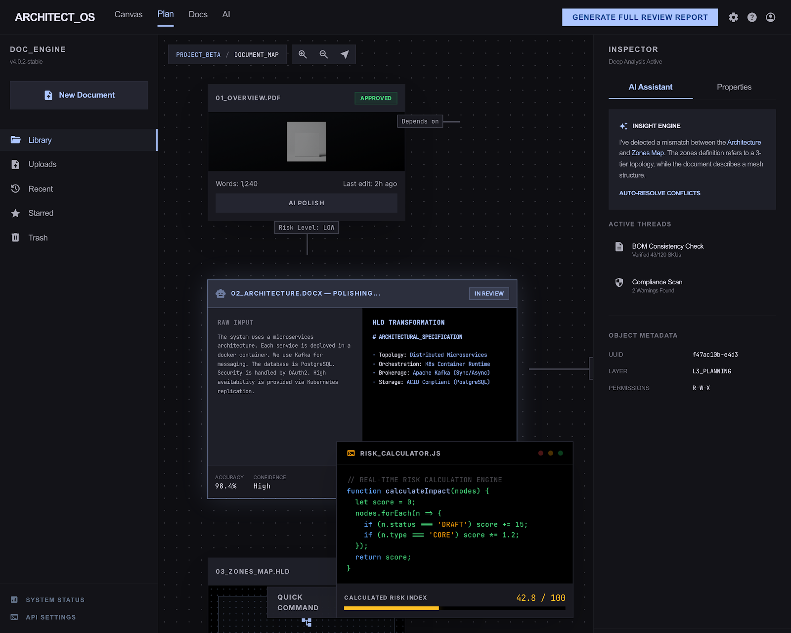Switch to the Properties tab in Inspector

point(734,87)
